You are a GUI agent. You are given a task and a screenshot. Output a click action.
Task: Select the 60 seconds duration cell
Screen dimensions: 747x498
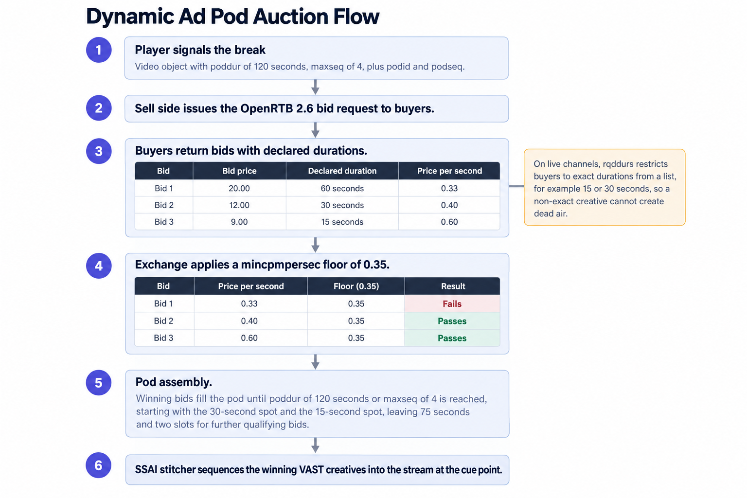tap(342, 188)
